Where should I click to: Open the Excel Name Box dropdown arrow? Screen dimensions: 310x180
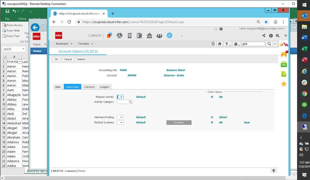(23, 49)
